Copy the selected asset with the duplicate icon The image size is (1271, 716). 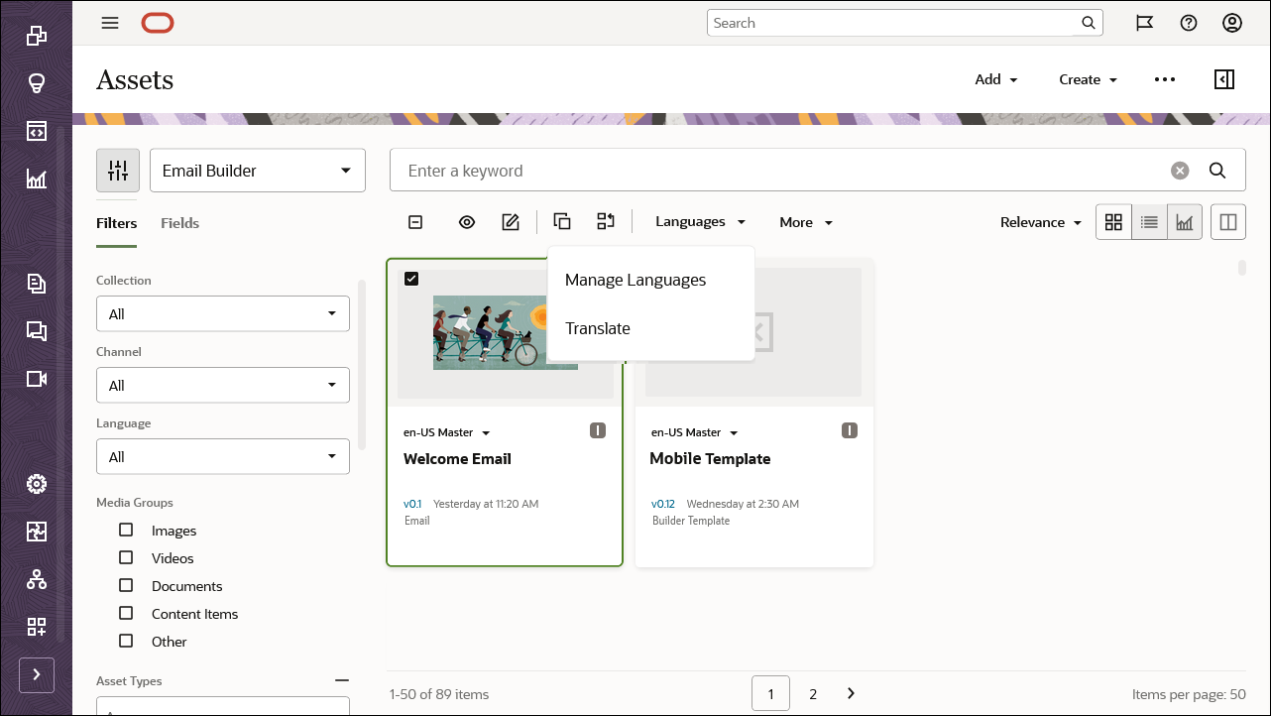pyautogui.click(x=561, y=221)
